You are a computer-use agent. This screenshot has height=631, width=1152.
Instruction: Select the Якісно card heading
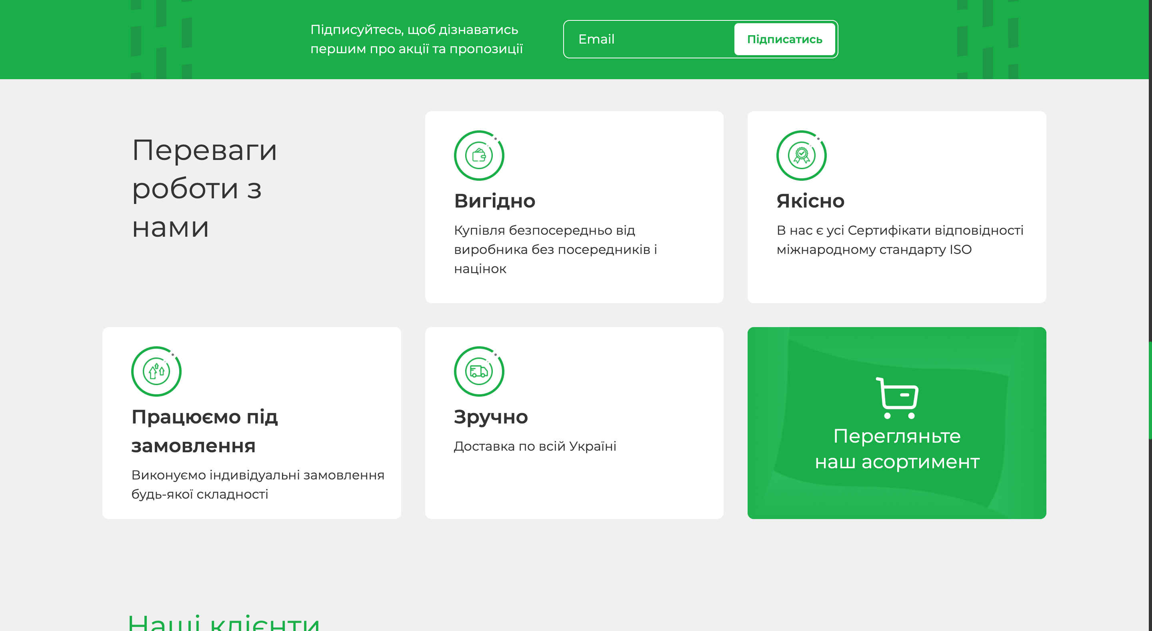point(810,201)
